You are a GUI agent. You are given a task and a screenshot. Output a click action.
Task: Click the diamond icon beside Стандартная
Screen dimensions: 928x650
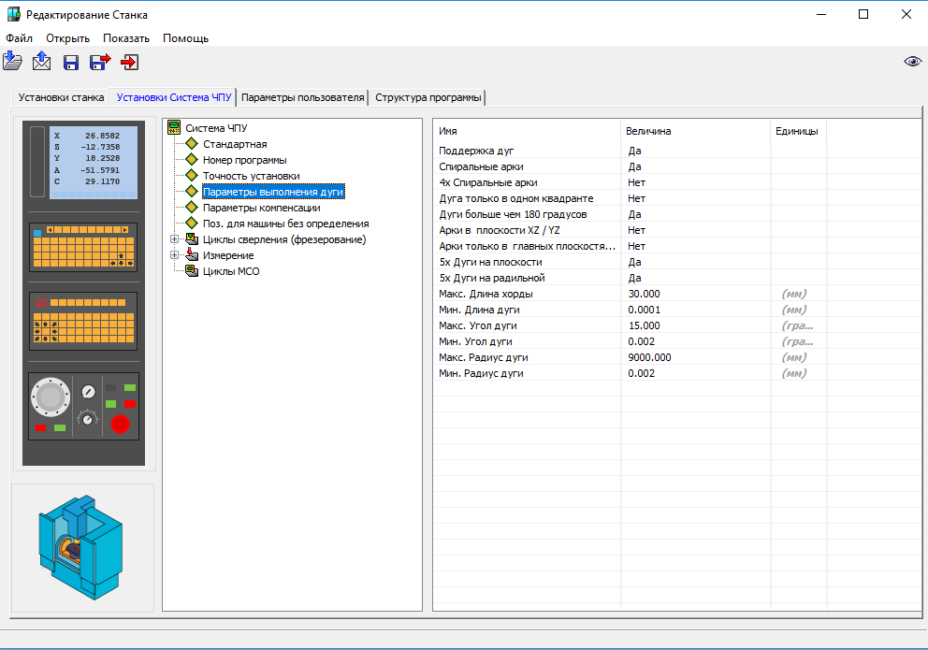tap(192, 144)
